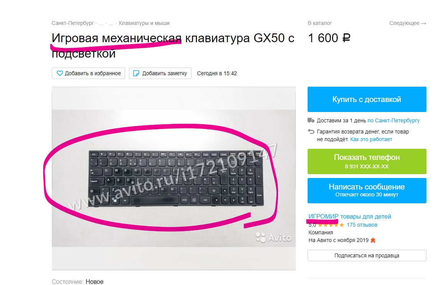
Task: Open the Санкт-Петербург breadcrumb link
Action: pyautogui.click(x=72, y=23)
